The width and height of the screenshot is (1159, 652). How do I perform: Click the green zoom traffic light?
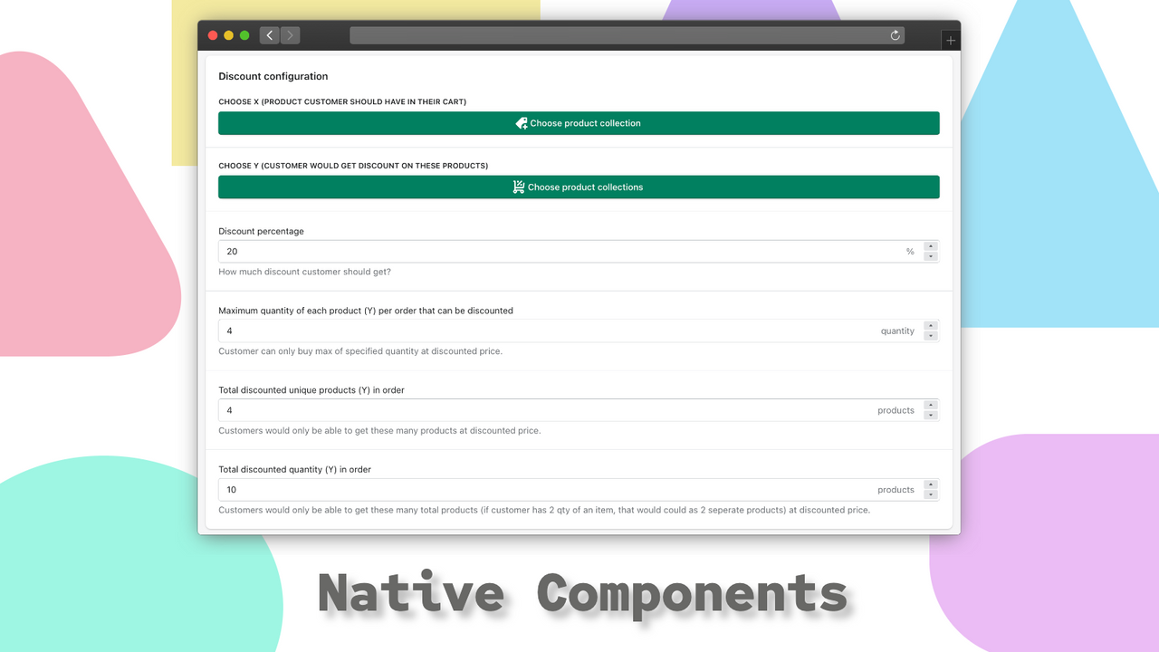click(243, 34)
